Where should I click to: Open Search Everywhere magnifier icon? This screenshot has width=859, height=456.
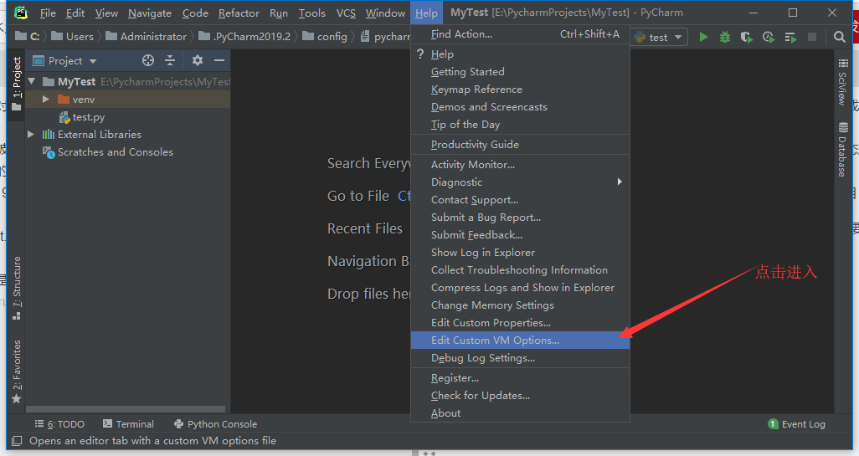(839, 37)
